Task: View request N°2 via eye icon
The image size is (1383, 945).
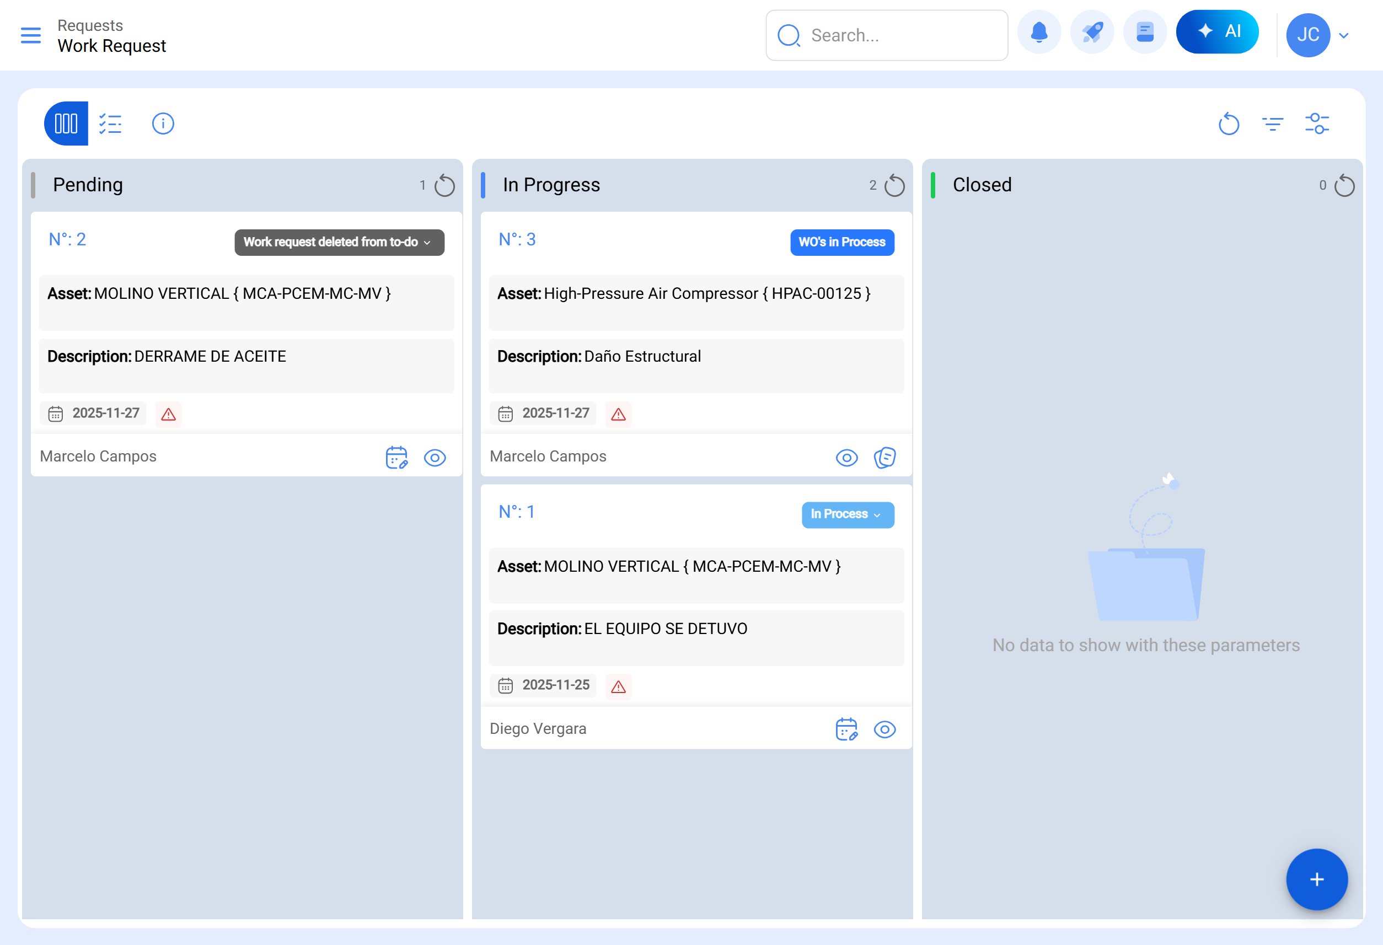Action: click(x=435, y=458)
